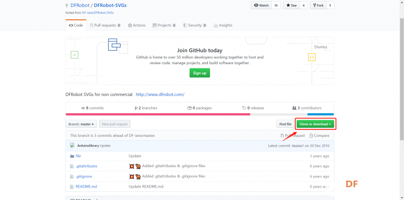404x200 pixels.
Task: Open the Security tab
Action: [x=194, y=25]
